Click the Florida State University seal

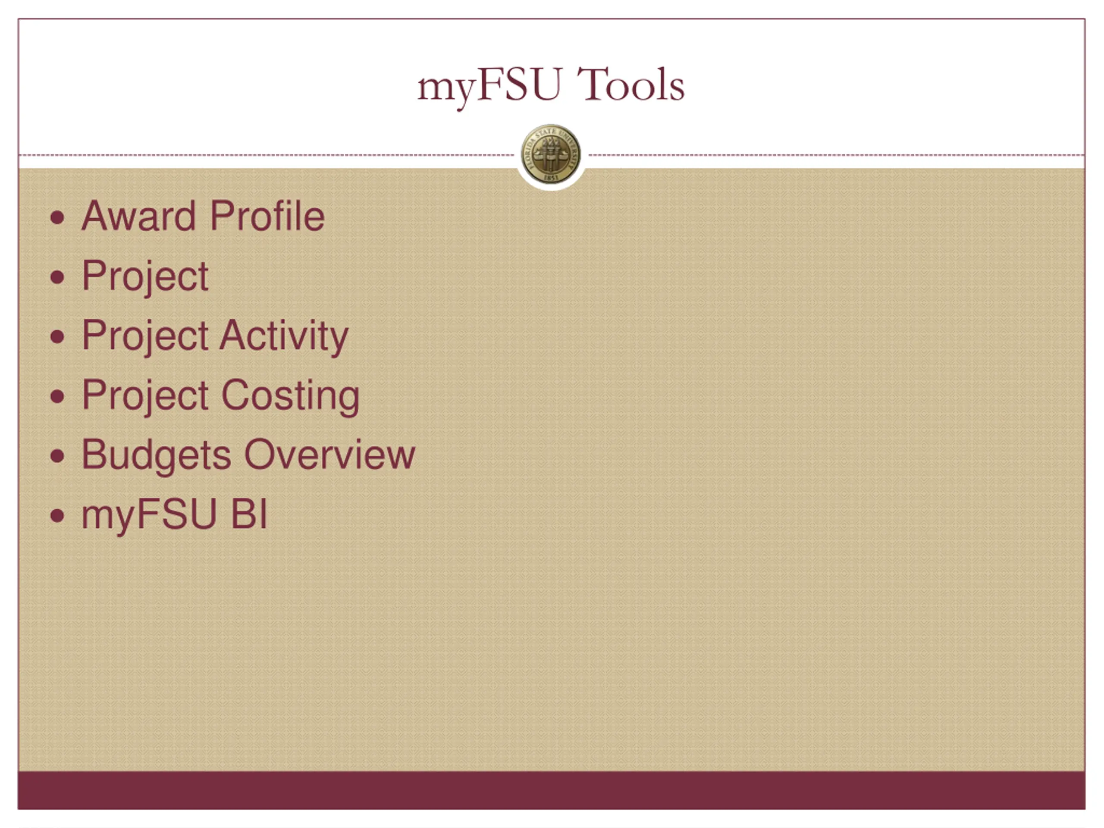pyautogui.click(x=551, y=154)
